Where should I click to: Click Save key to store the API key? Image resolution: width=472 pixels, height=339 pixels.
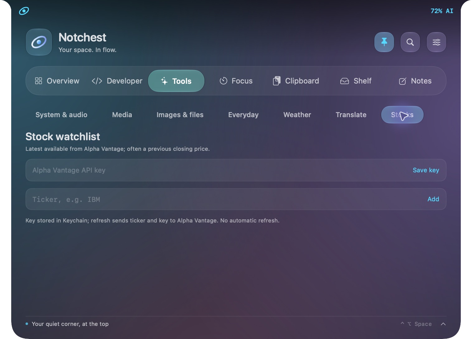point(426,170)
